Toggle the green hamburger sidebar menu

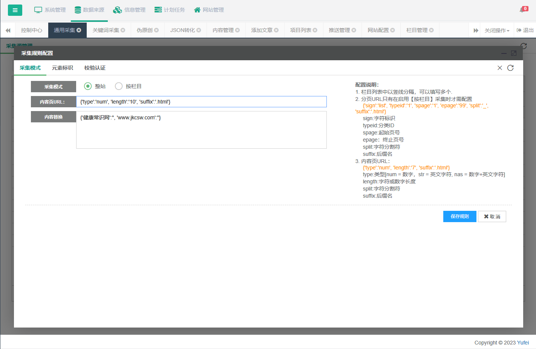coord(15,10)
